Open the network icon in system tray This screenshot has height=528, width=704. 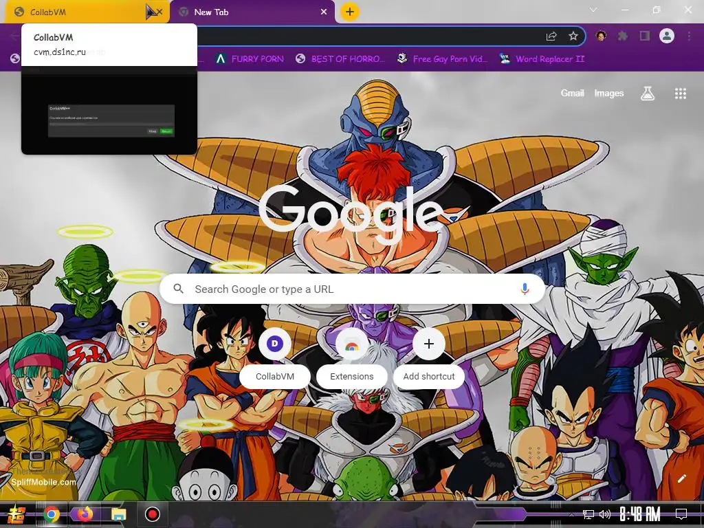pos(588,514)
